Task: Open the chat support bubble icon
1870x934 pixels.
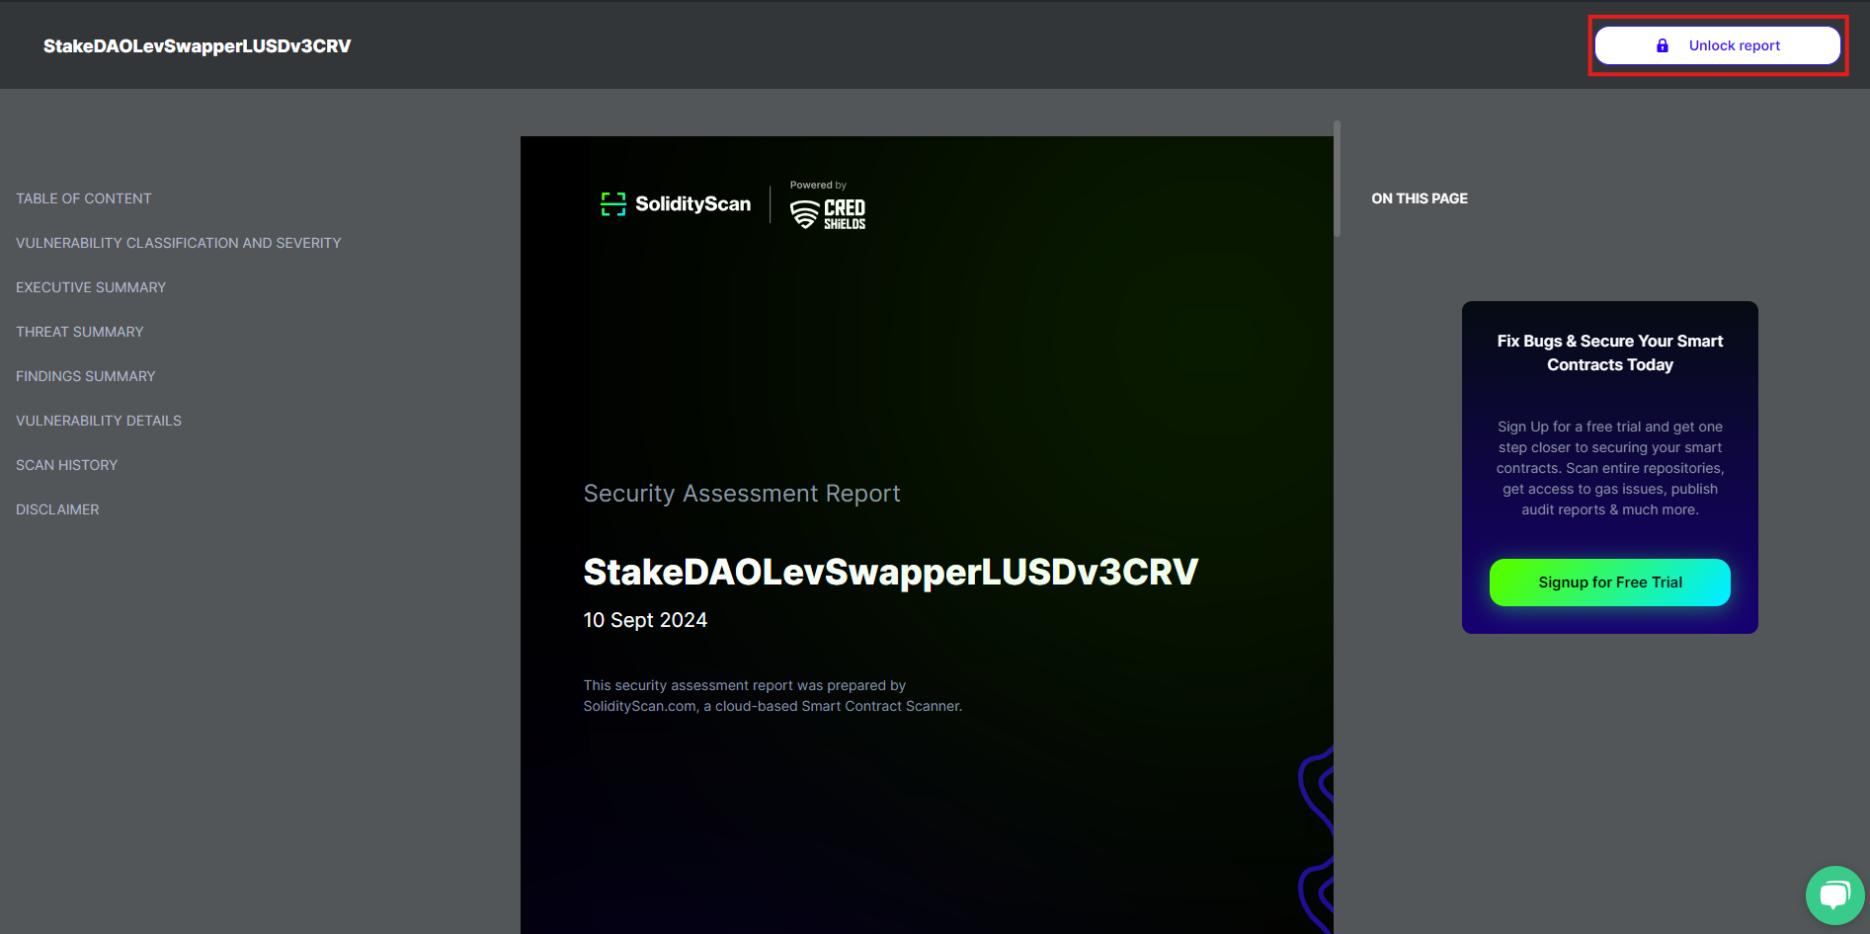Action: point(1834,895)
